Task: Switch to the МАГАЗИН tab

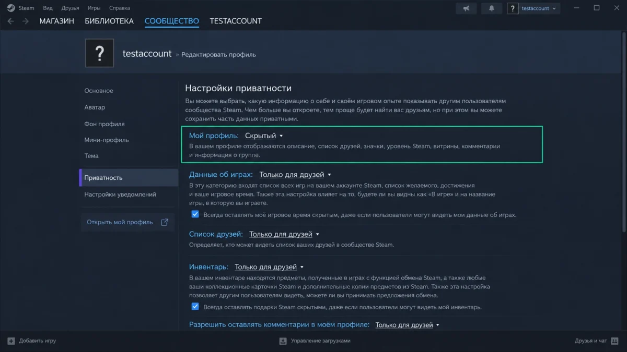Action: 56,21
